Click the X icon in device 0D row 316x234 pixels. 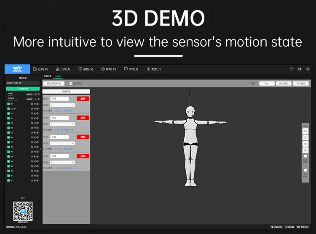click(x=32, y=171)
